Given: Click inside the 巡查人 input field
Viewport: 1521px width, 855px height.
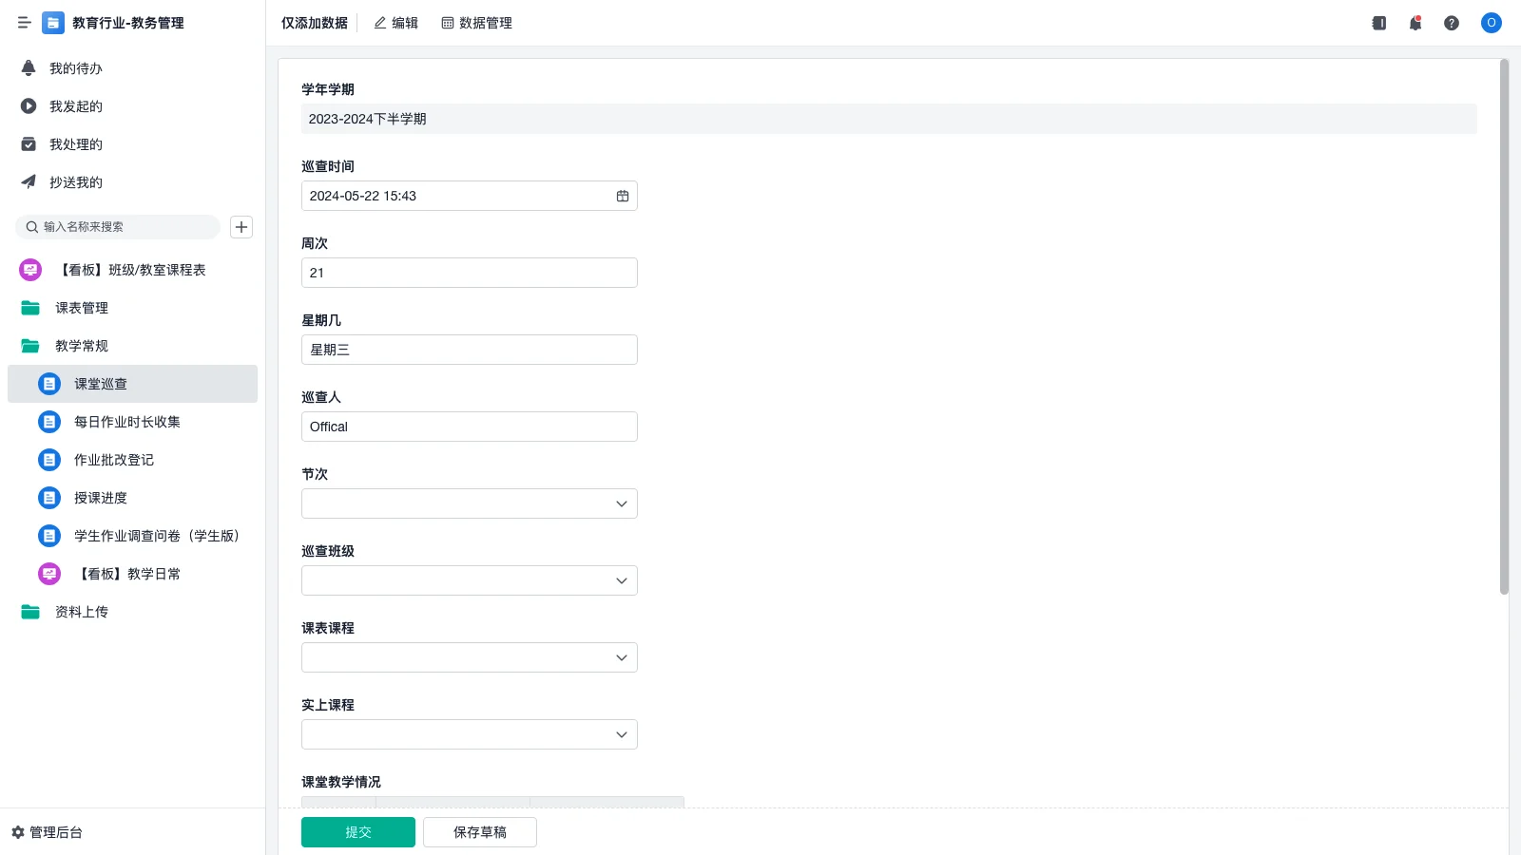Looking at the screenshot, I should 469,426.
